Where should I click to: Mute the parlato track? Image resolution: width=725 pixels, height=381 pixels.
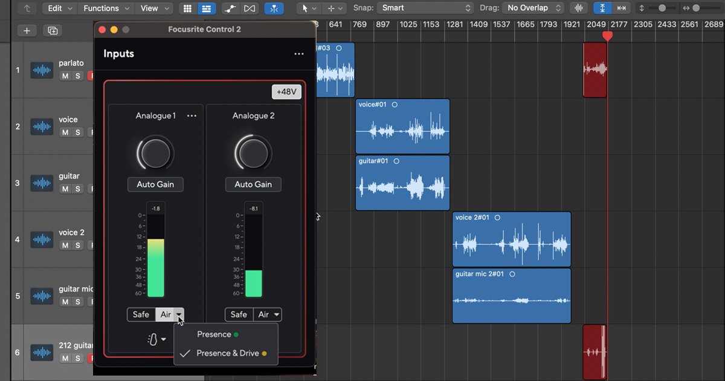[65, 76]
